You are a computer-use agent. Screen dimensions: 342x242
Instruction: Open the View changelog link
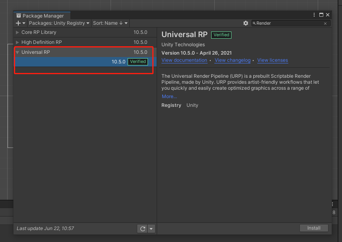(x=232, y=60)
